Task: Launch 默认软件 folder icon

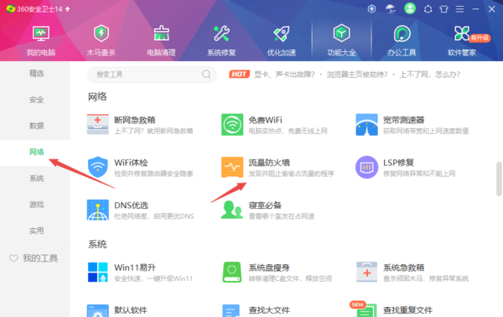Action: [98, 311]
